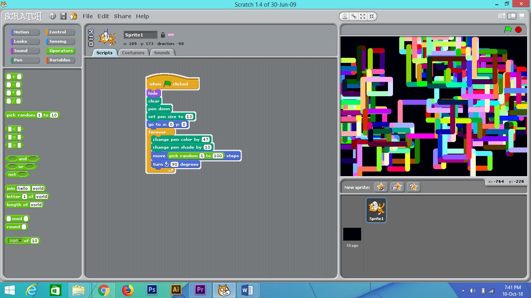The image size is (531, 298).
Task: Stop all scripts with red button
Action: (518, 29)
